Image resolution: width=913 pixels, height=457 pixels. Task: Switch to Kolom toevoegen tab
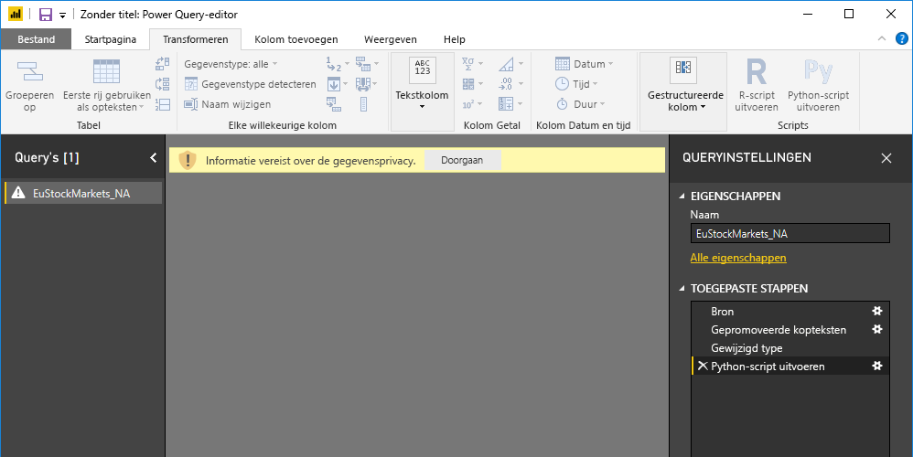click(295, 39)
